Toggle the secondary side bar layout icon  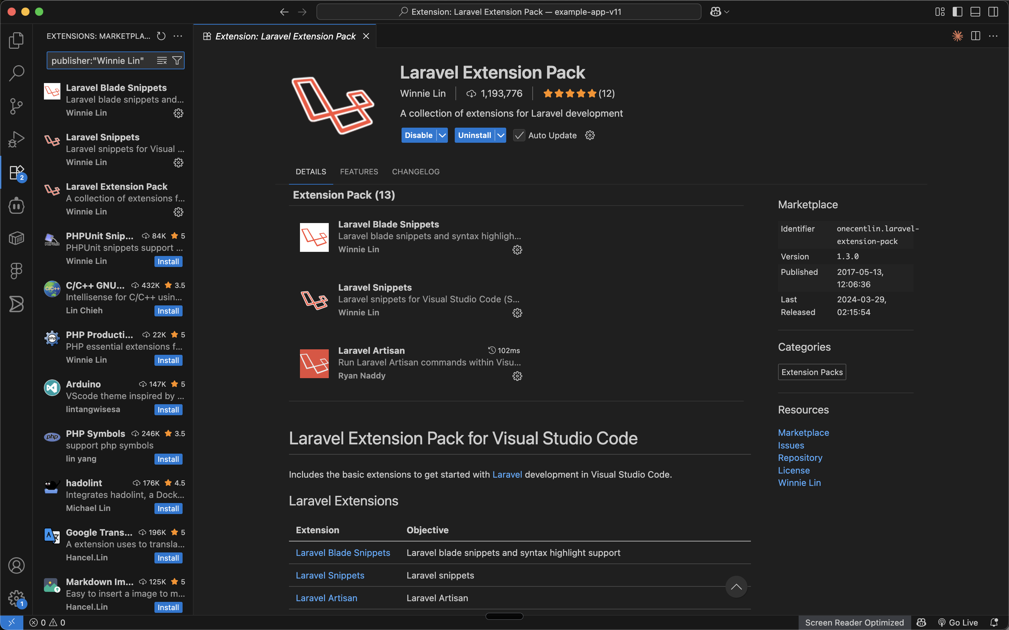point(993,12)
